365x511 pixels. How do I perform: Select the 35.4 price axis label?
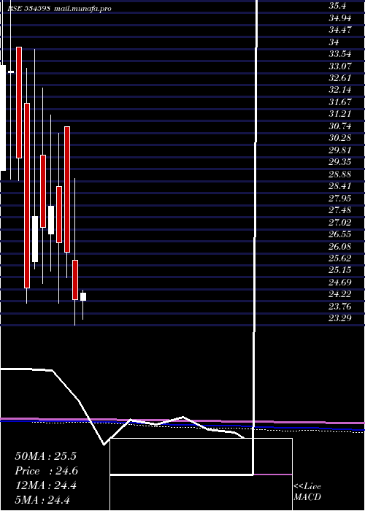click(x=339, y=6)
